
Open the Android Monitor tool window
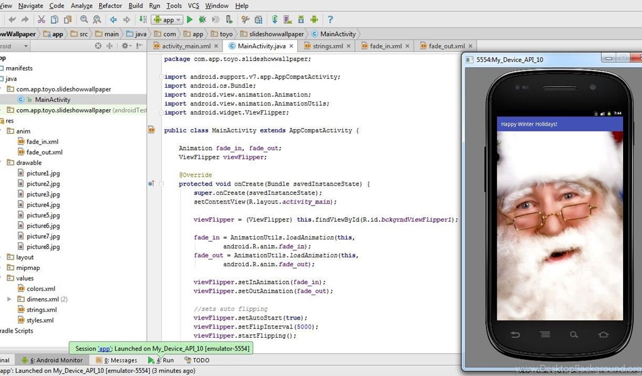pyautogui.click(x=56, y=360)
